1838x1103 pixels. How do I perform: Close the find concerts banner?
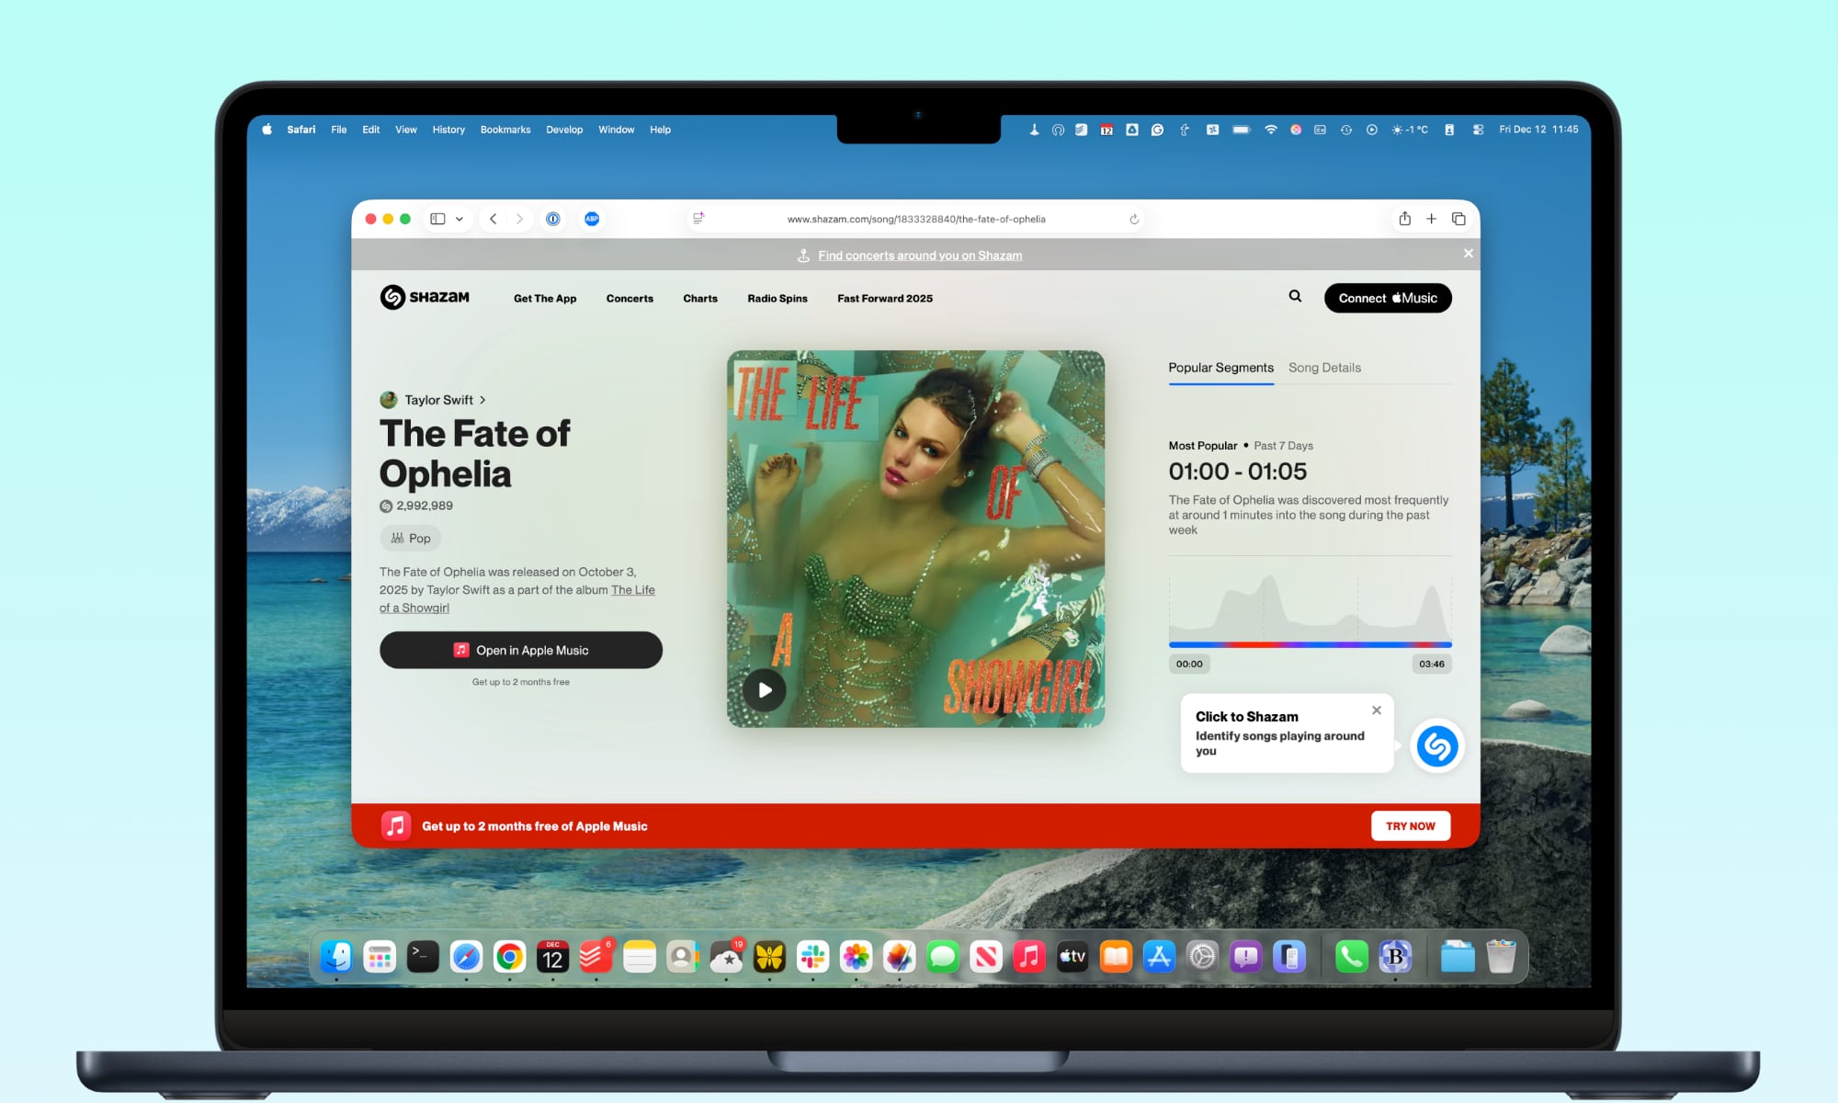pos(1468,253)
